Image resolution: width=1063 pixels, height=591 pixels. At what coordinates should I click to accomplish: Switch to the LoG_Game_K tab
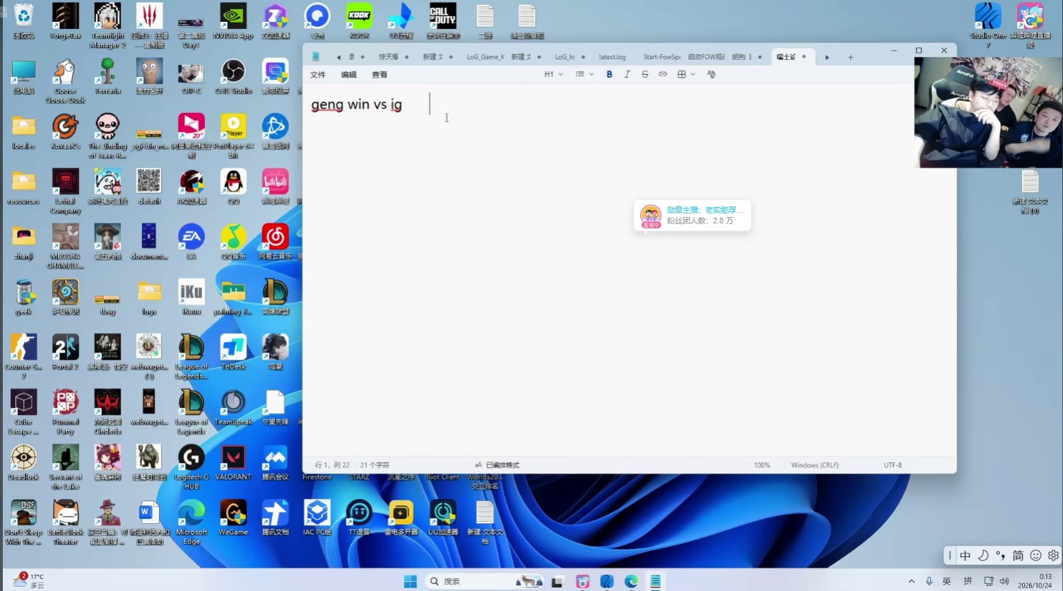(x=485, y=57)
